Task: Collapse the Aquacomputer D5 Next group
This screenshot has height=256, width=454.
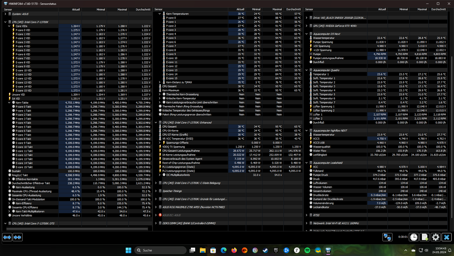Action: (306, 34)
